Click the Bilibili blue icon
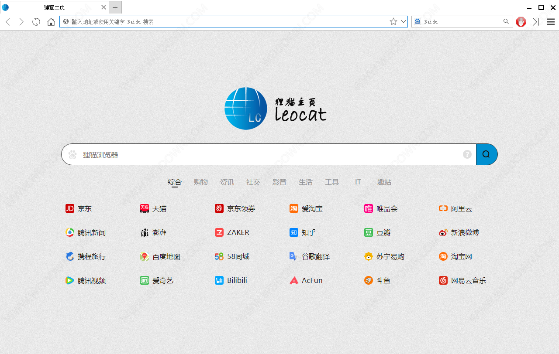Viewport: 559px width, 354px height. point(219,281)
